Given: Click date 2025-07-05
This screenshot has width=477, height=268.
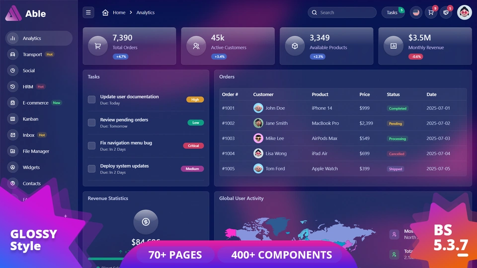Looking at the screenshot, I should pyautogui.click(x=438, y=169).
